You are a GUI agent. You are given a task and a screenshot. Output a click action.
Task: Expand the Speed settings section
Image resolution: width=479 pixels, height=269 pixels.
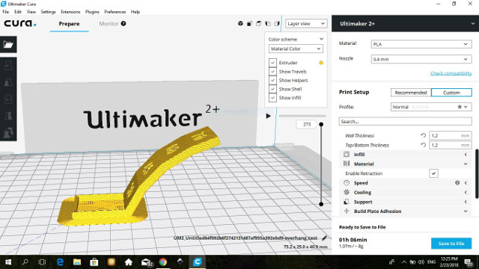(405, 182)
